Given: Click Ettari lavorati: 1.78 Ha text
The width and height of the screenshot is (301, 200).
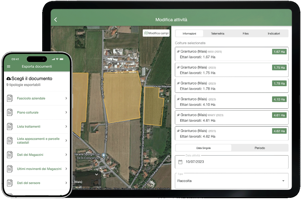Looking at the screenshot, I should click(197, 89).
